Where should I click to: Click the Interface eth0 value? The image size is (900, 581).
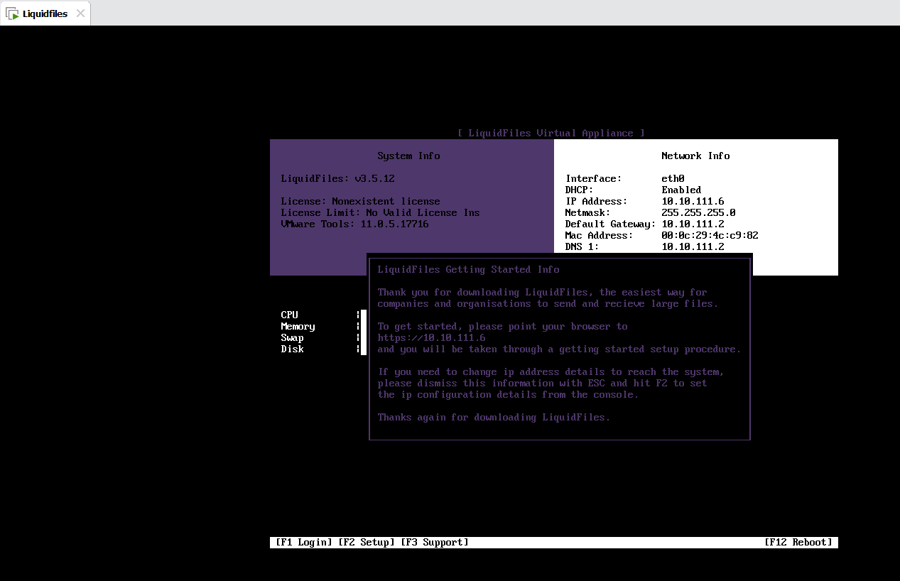673,179
